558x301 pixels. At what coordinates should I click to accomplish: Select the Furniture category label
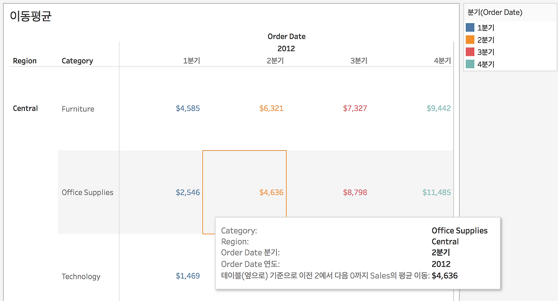tap(78, 109)
